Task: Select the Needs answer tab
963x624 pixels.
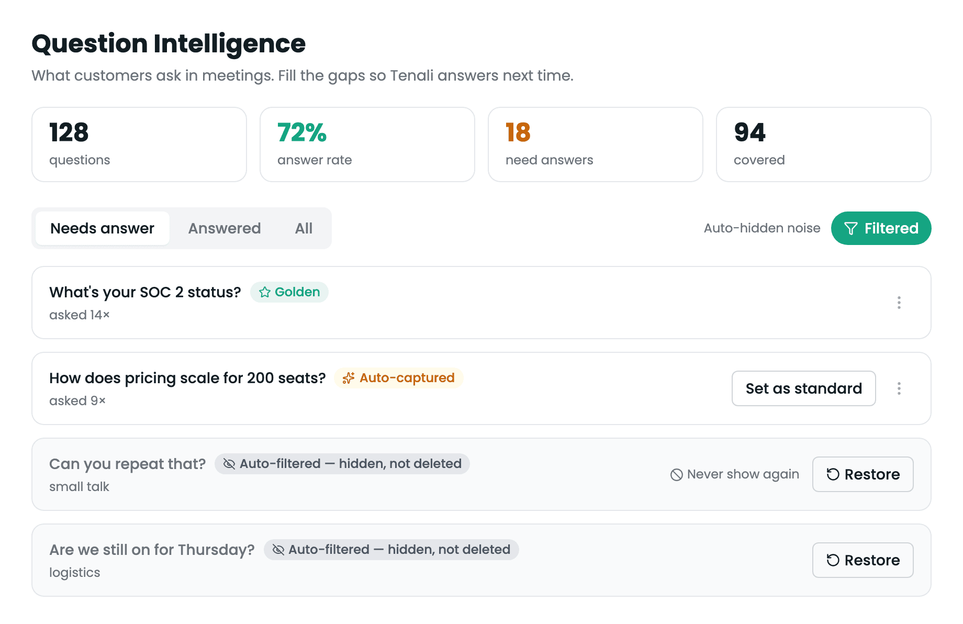Action: pyautogui.click(x=103, y=228)
